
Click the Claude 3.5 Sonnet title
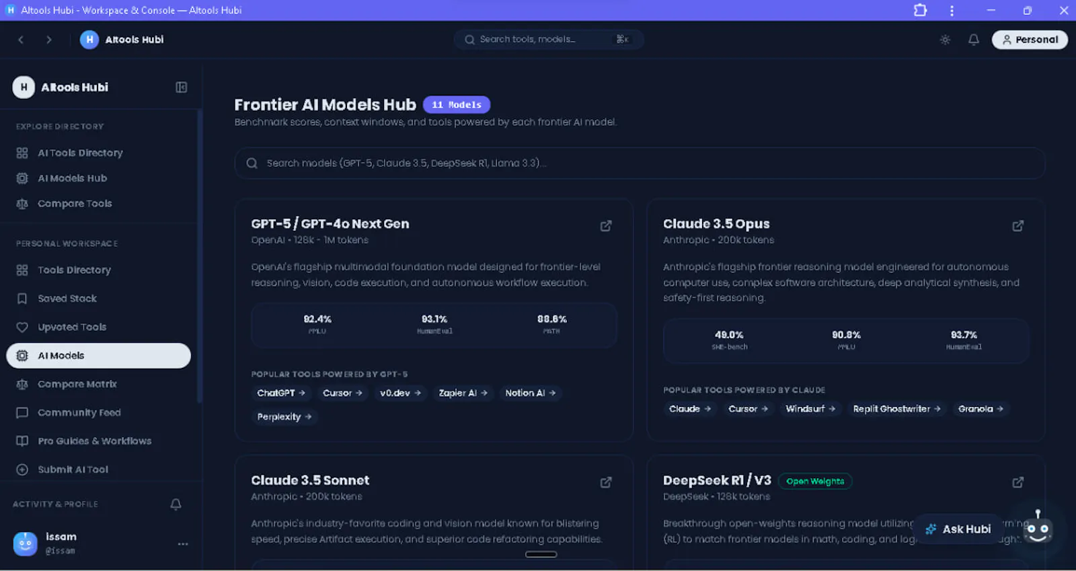coord(310,480)
